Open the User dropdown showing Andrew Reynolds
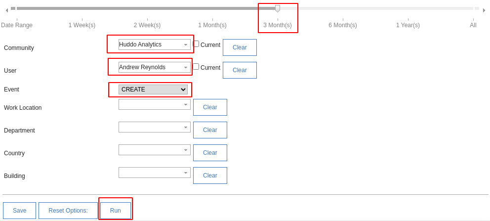Viewport: 490px width, 221px height. [x=155, y=67]
